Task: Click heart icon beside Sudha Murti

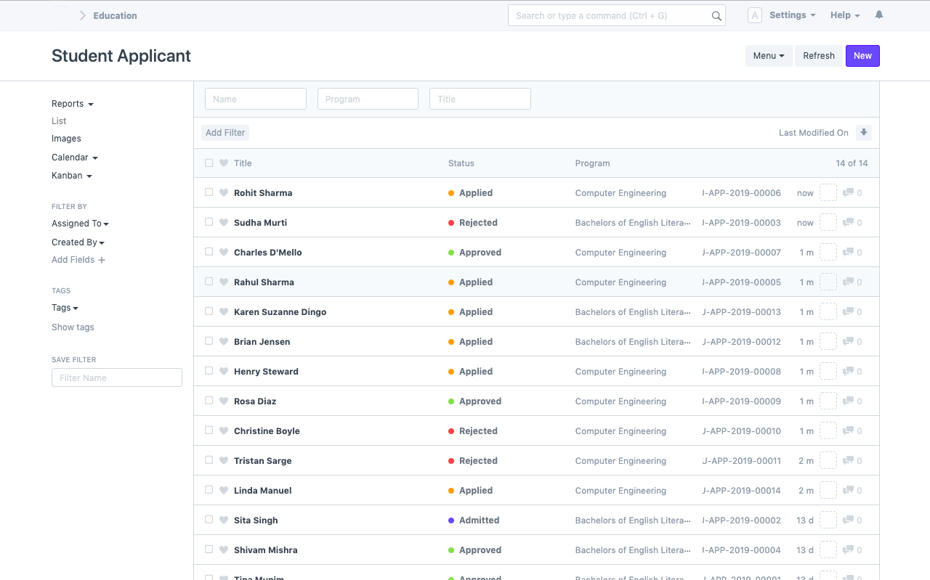Action: 224,223
